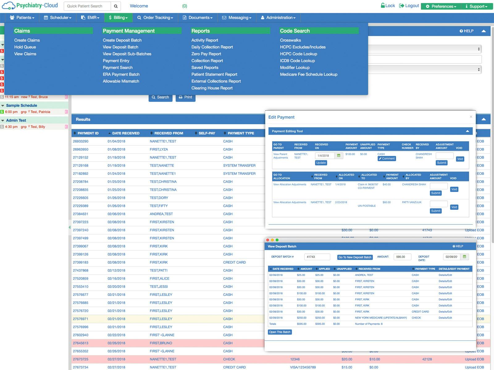Image resolution: width=494 pixels, height=370 pixels.
Task: Open the calendar icon beside the 1/4/2018 date
Action: [338, 156]
